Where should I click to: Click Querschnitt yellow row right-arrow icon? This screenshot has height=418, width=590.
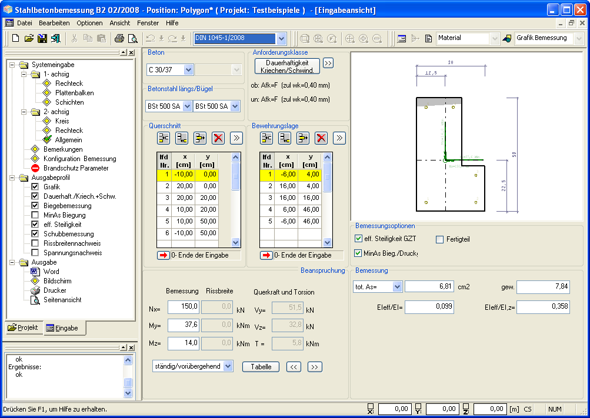(x=200, y=138)
